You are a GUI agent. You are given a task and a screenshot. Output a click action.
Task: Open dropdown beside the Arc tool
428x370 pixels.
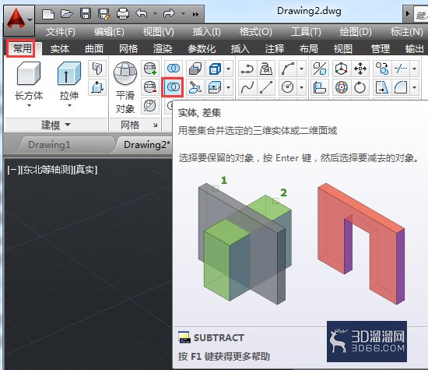click(302, 69)
